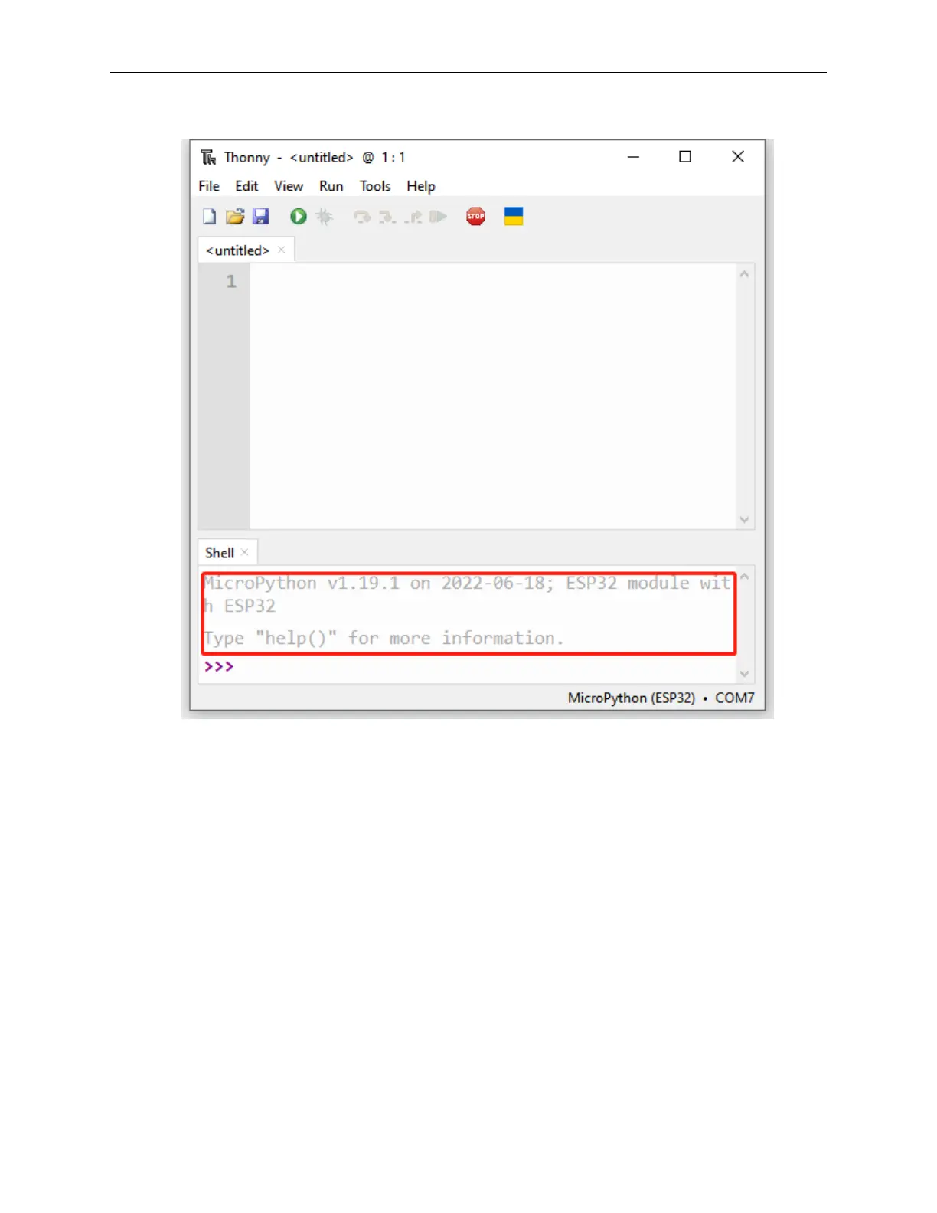Click the Thonny app icon in title bar
Screen dimensions: 937x1213
208,157
